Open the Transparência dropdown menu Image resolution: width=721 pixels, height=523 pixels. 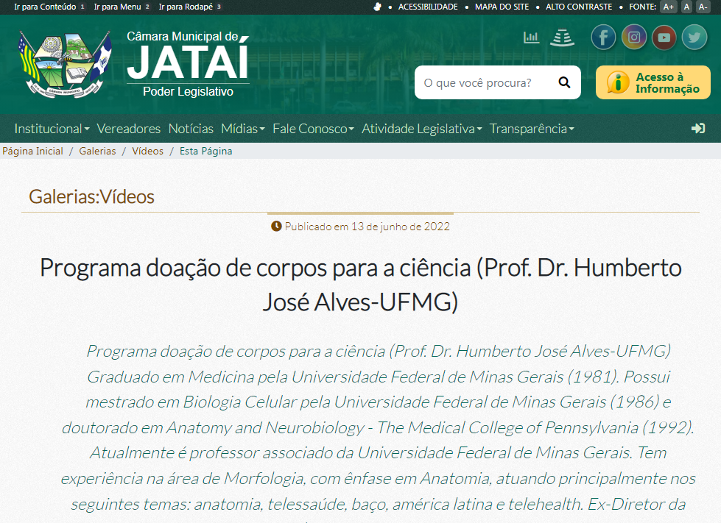click(531, 129)
